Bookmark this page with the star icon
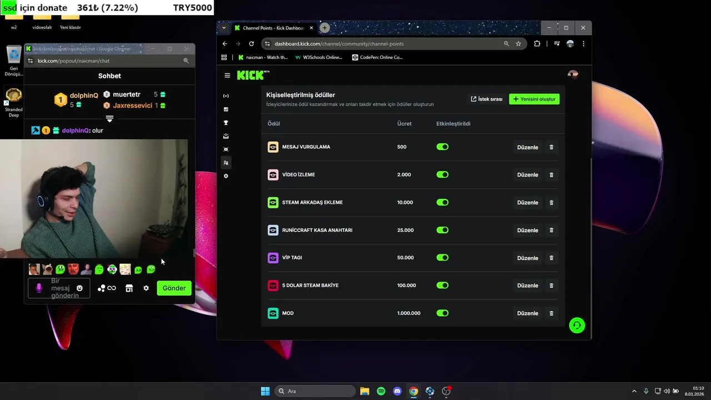The width and height of the screenshot is (711, 400). [518, 43]
